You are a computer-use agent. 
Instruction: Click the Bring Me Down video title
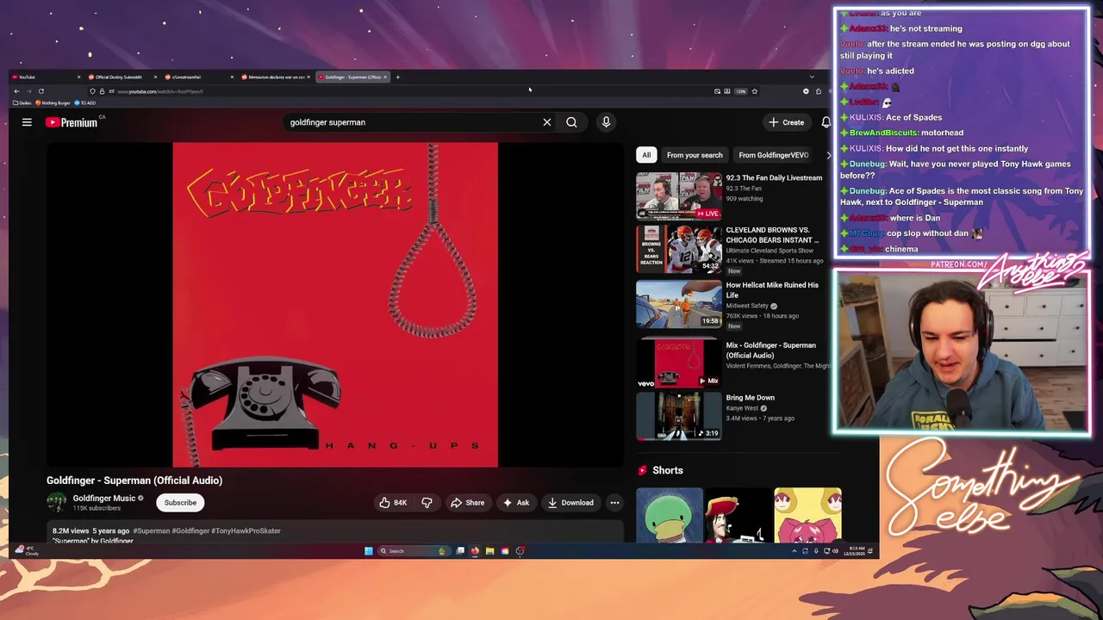(x=751, y=398)
